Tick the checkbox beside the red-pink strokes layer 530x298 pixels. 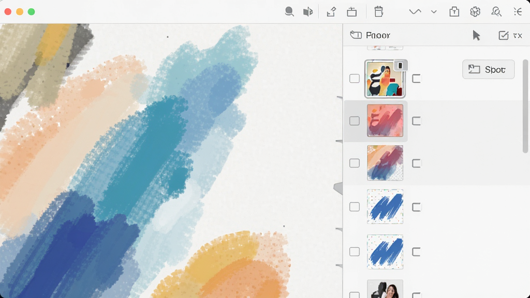[354, 121]
